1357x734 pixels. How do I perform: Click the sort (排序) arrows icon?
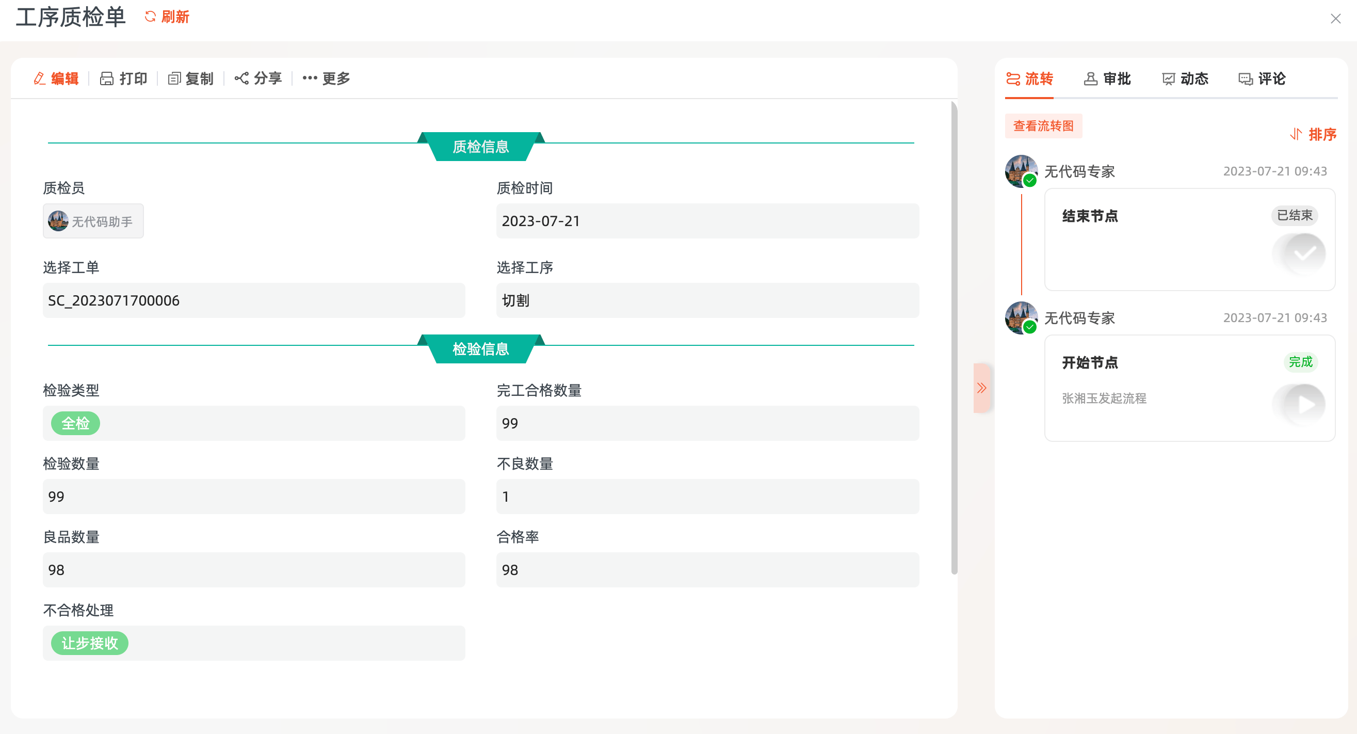[1296, 134]
